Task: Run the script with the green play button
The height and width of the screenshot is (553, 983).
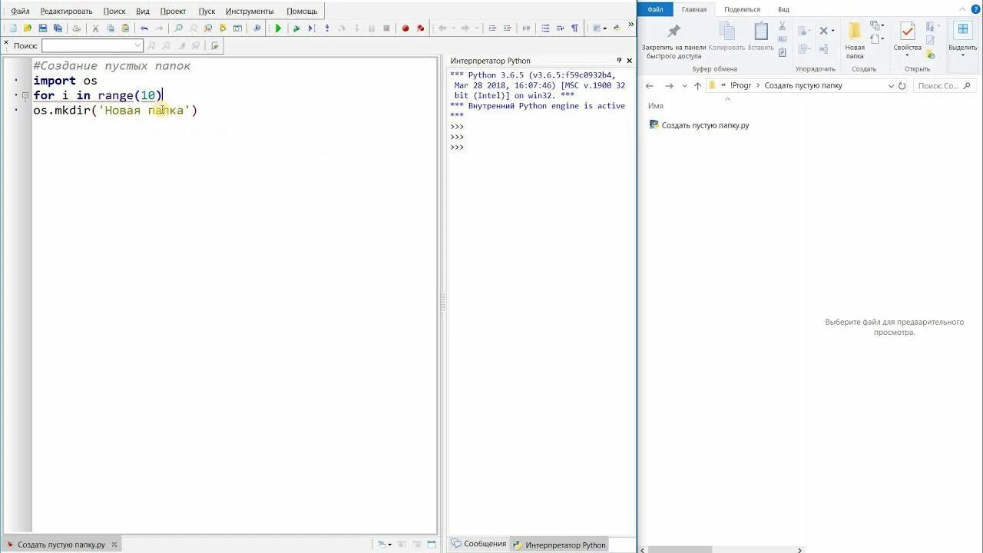Action: pyautogui.click(x=278, y=28)
